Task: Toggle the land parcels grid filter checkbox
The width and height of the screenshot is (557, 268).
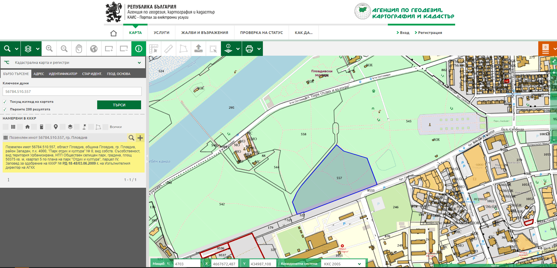Action: [6, 127]
